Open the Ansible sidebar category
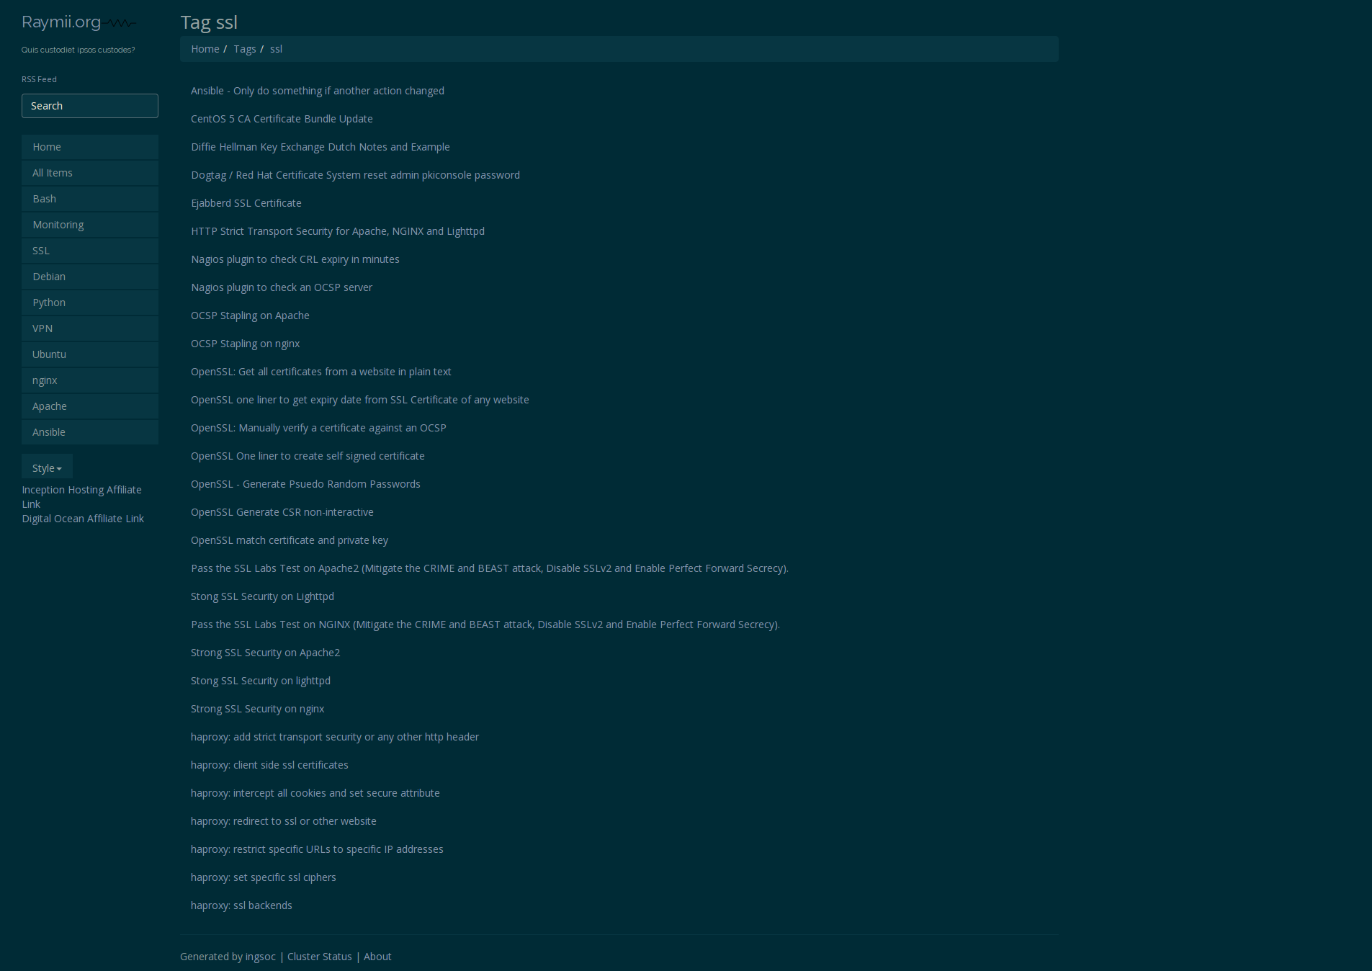This screenshot has width=1372, height=971. (x=90, y=432)
